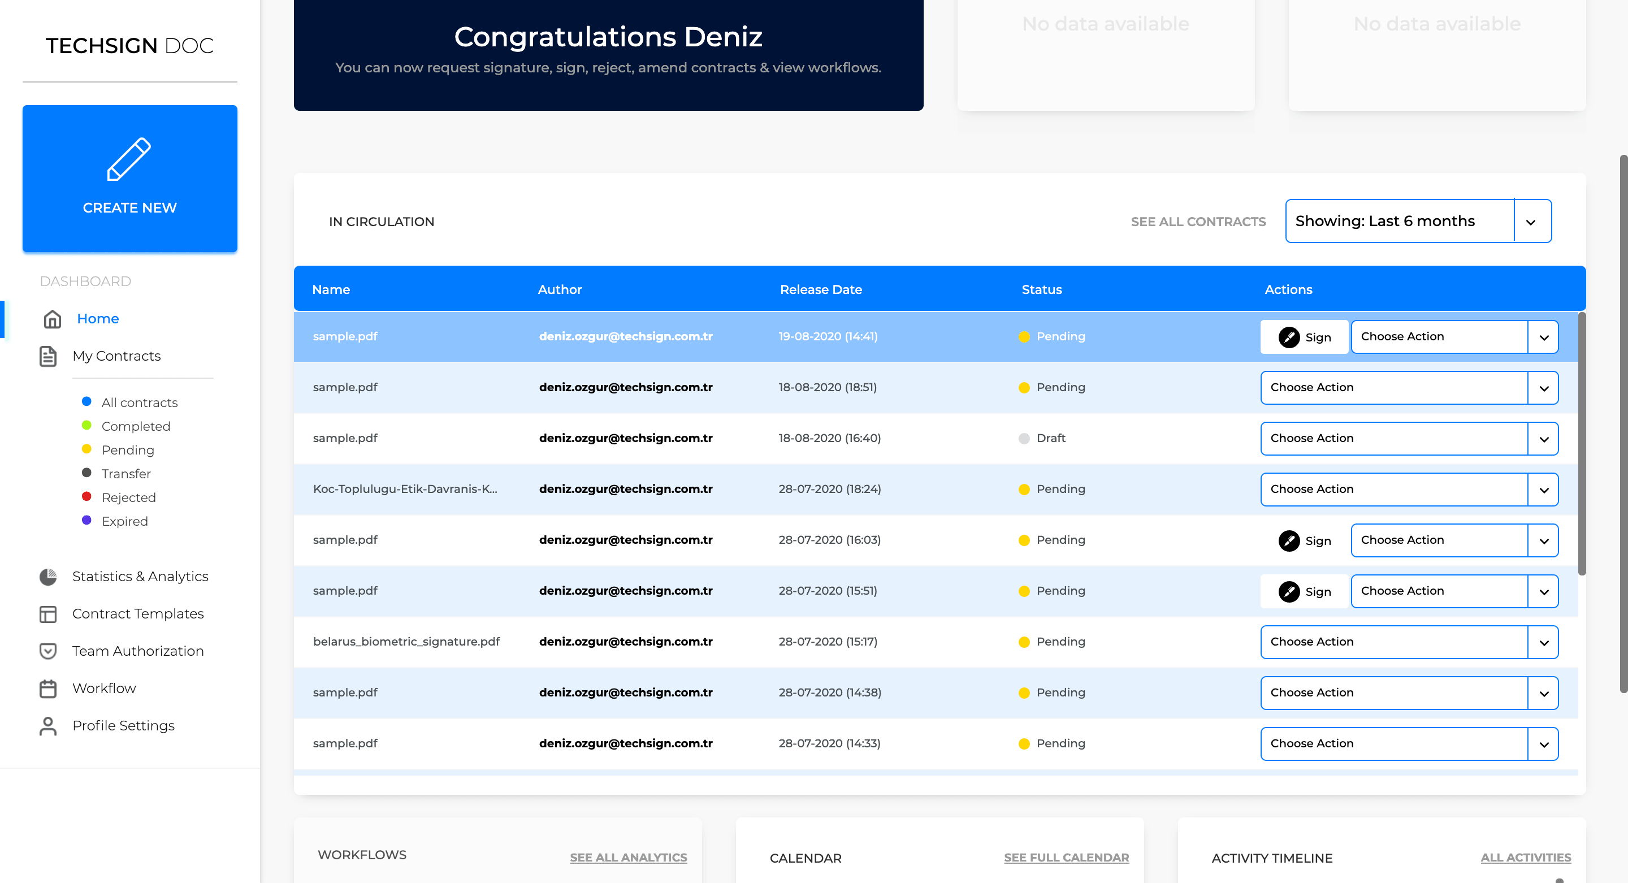Image resolution: width=1628 pixels, height=883 pixels.
Task: Filter by Transfer contracts
Action: [x=127, y=473]
